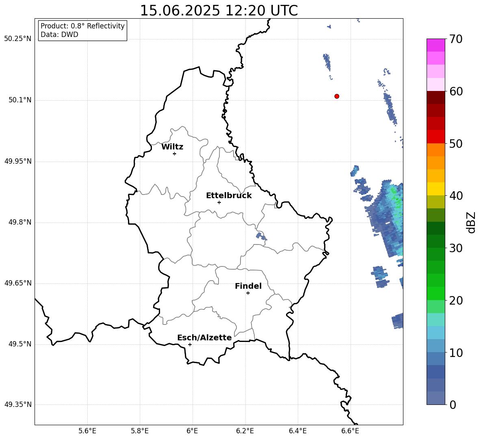This screenshot has width=481, height=439.
Task: Click the dBZ colorbar axis label
Action: pyautogui.click(x=472, y=222)
